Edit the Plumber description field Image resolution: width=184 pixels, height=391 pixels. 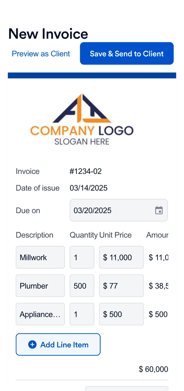[x=40, y=286]
